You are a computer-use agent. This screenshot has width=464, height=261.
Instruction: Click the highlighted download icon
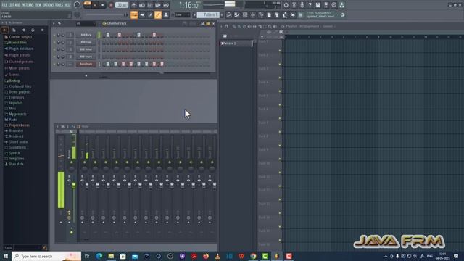[x=341, y=5]
